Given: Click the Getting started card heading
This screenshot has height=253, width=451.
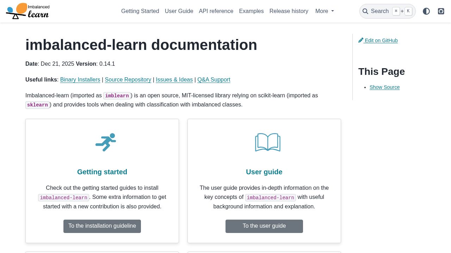Looking at the screenshot, I should (102, 172).
